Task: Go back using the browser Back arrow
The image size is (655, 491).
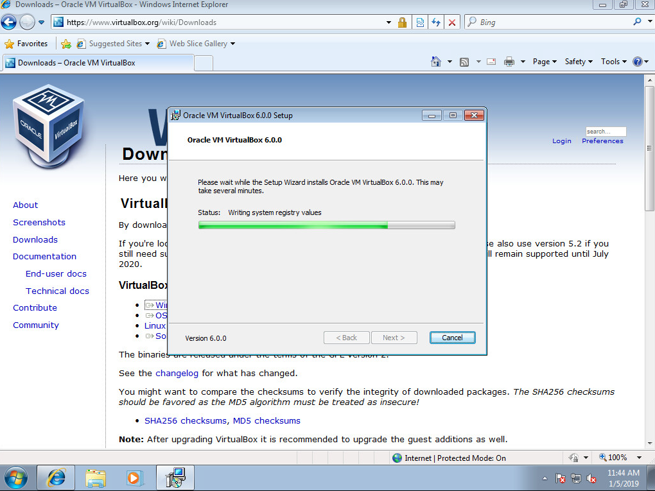Action: [9, 22]
